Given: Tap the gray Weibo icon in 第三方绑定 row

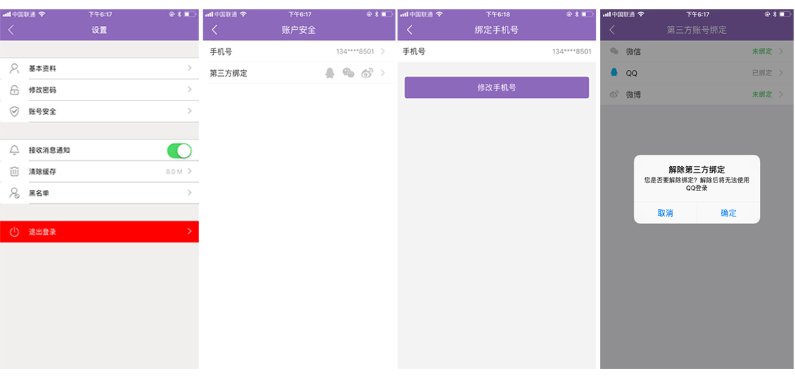Looking at the screenshot, I should point(367,73).
